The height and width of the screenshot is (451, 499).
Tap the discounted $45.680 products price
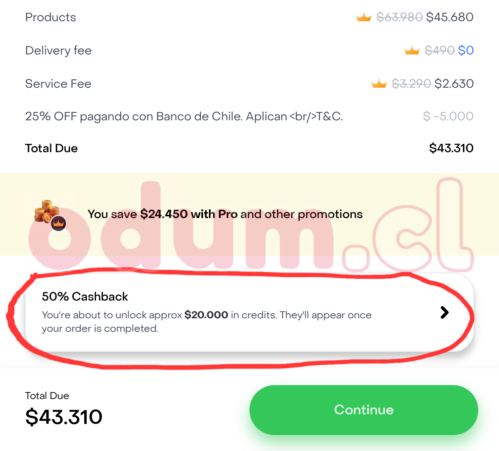(x=450, y=17)
